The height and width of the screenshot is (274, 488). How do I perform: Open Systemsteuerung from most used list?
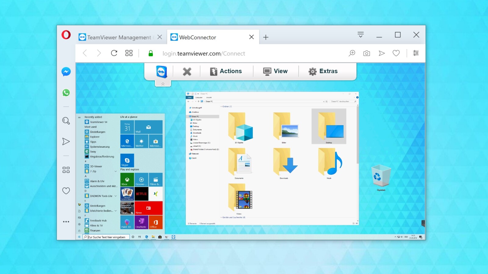click(97, 147)
